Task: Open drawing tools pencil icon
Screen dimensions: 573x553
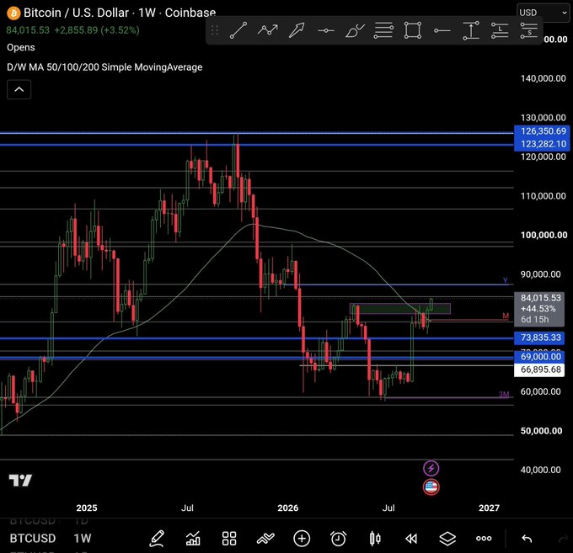Action: (157, 539)
